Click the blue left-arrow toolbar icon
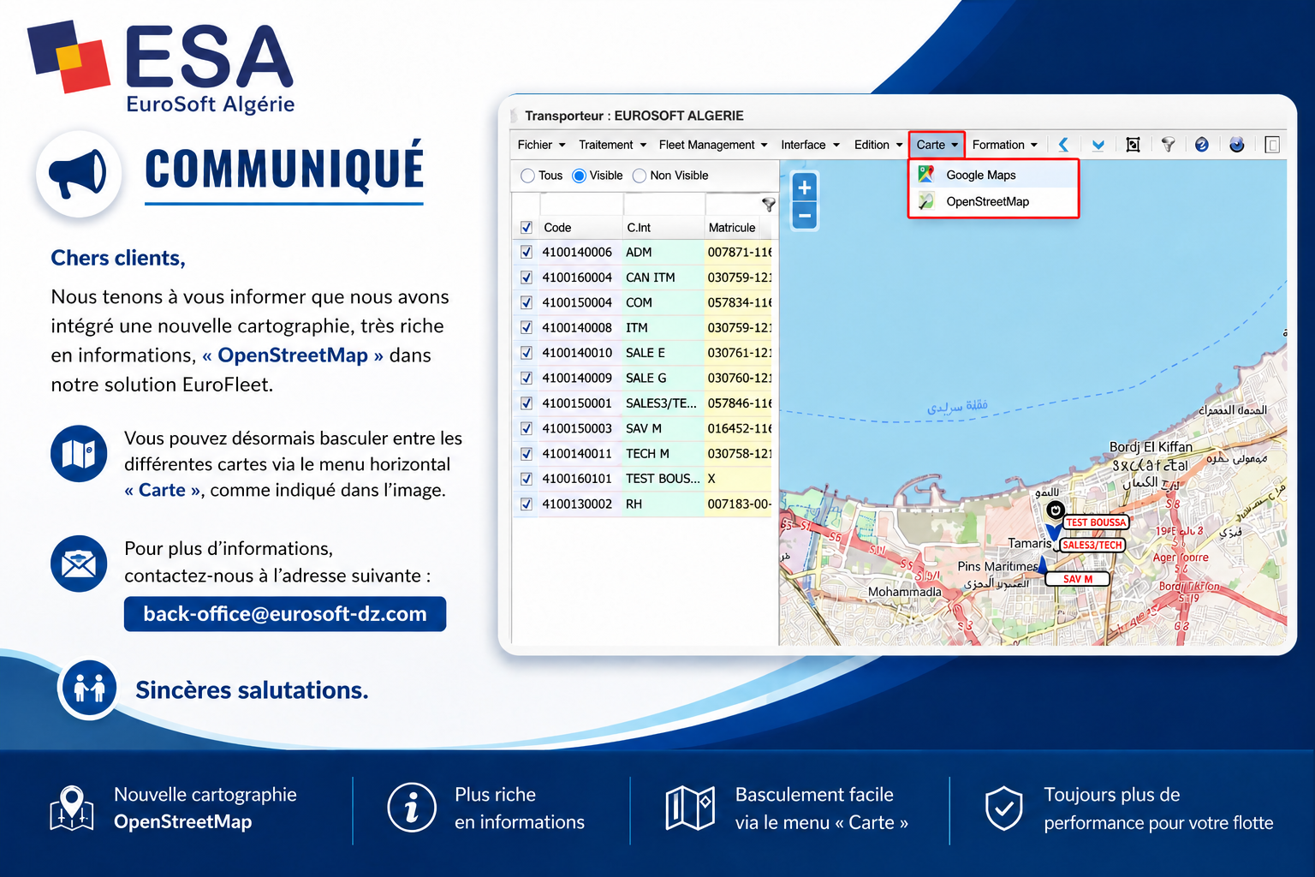 (1063, 145)
